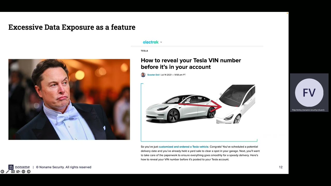The width and height of the screenshot is (331, 186).
Task: Follow 'customized and ordered a Tesla vehicle' link
Action: (184, 147)
